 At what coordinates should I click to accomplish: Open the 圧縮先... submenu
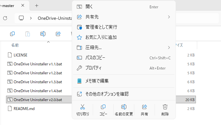[x=124, y=48]
